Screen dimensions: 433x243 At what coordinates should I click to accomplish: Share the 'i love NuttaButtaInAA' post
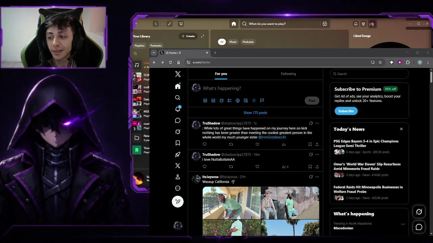[x=317, y=167]
